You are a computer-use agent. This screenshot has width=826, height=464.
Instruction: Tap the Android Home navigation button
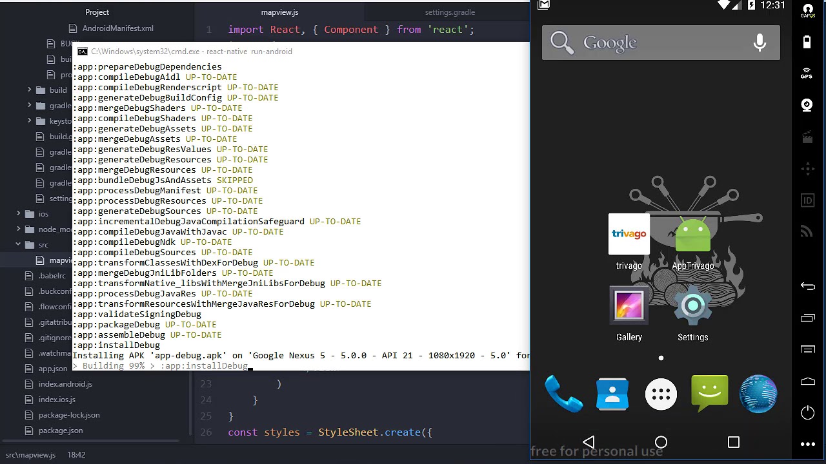click(x=661, y=442)
